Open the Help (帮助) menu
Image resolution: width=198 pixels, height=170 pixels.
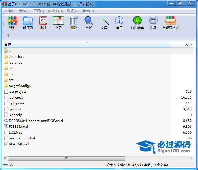pos(88,11)
